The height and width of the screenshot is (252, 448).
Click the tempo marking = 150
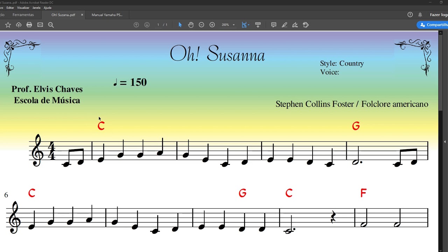coord(130,82)
